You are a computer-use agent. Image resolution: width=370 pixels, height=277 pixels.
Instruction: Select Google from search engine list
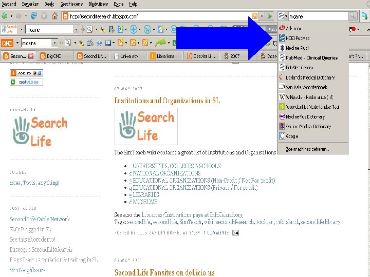click(x=312, y=136)
